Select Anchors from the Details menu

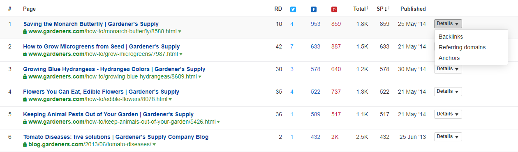point(449,58)
